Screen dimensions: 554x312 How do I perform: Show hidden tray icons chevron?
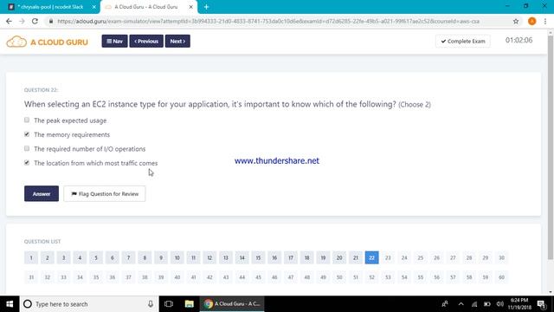point(461,304)
